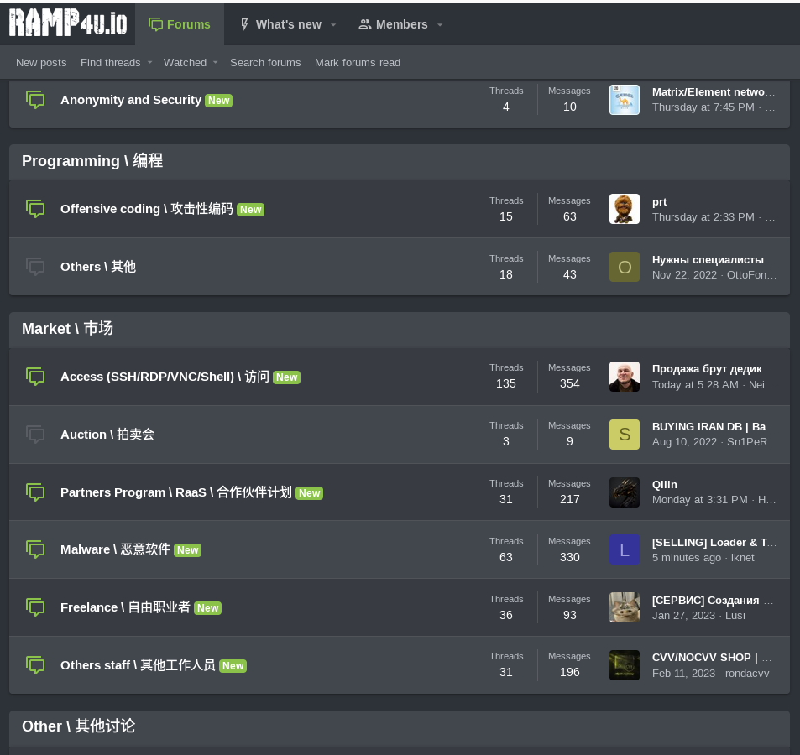The image size is (800, 755).
Task: Go to New posts
Action: click(x=41, y=63)
